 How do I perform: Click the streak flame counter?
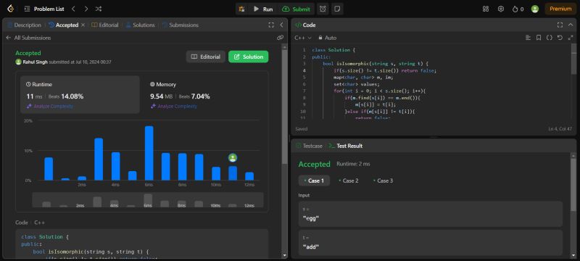click(518, 9)
